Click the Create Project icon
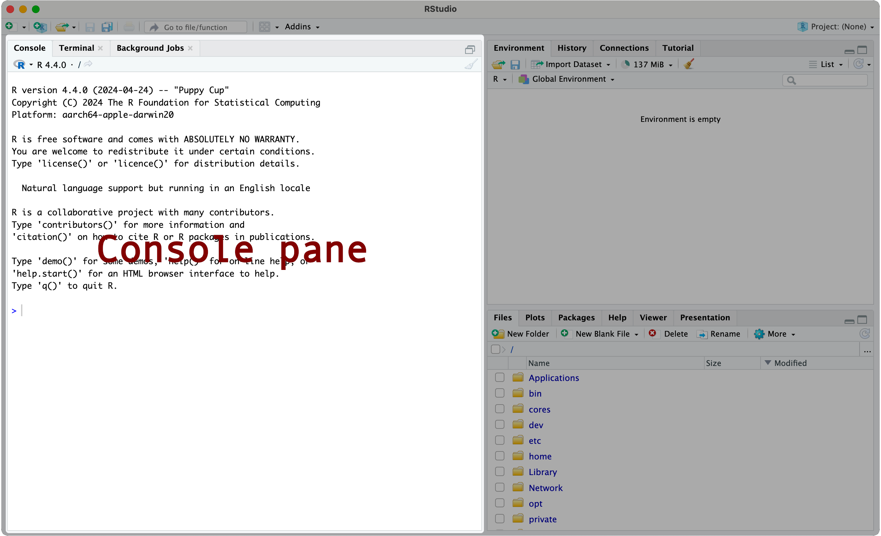Screen dimensions: 881x536 point(40,27)
